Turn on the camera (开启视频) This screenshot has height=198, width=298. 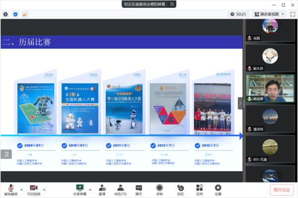(x=34, y=188)
